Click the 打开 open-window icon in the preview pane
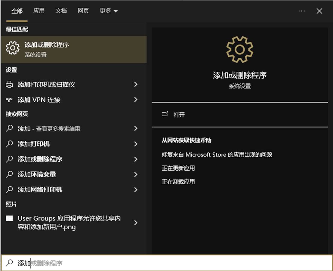The image size is (333, 271). click(165, 114)
